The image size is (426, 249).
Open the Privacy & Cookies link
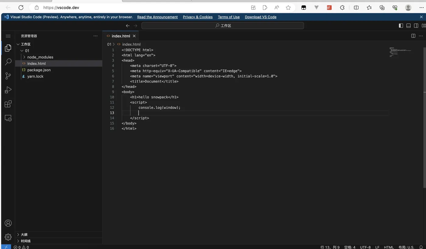(198, 17)
